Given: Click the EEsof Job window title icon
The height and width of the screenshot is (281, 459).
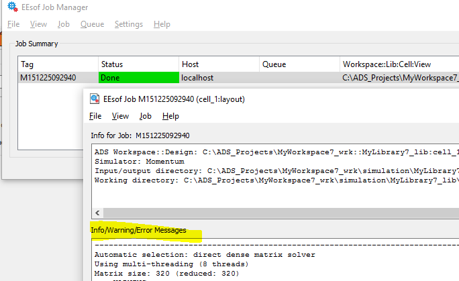Looking at the screenshot, I should [x=95, y=99].
